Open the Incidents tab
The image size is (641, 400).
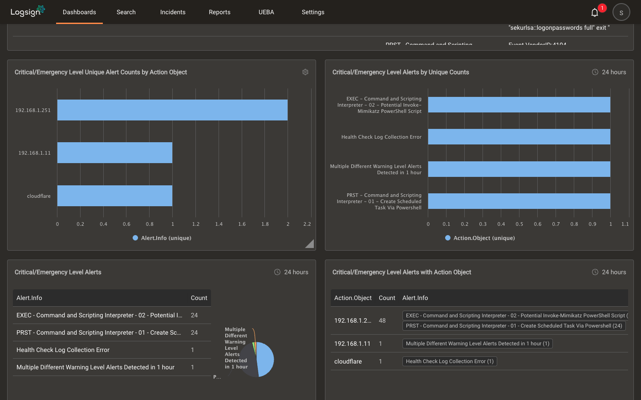pos(173,12)
